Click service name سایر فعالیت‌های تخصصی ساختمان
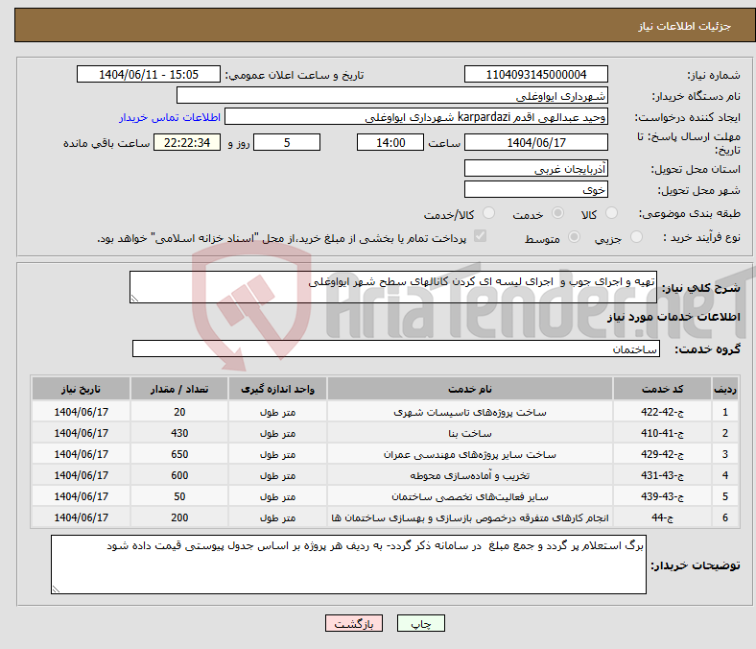756x649 pixels. [469, 496]
